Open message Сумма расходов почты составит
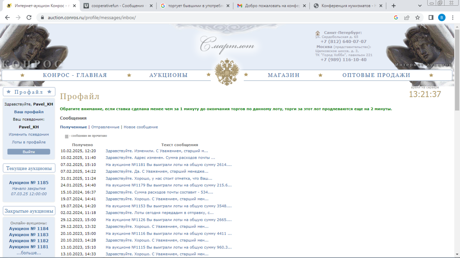 [x=159, y=192]
